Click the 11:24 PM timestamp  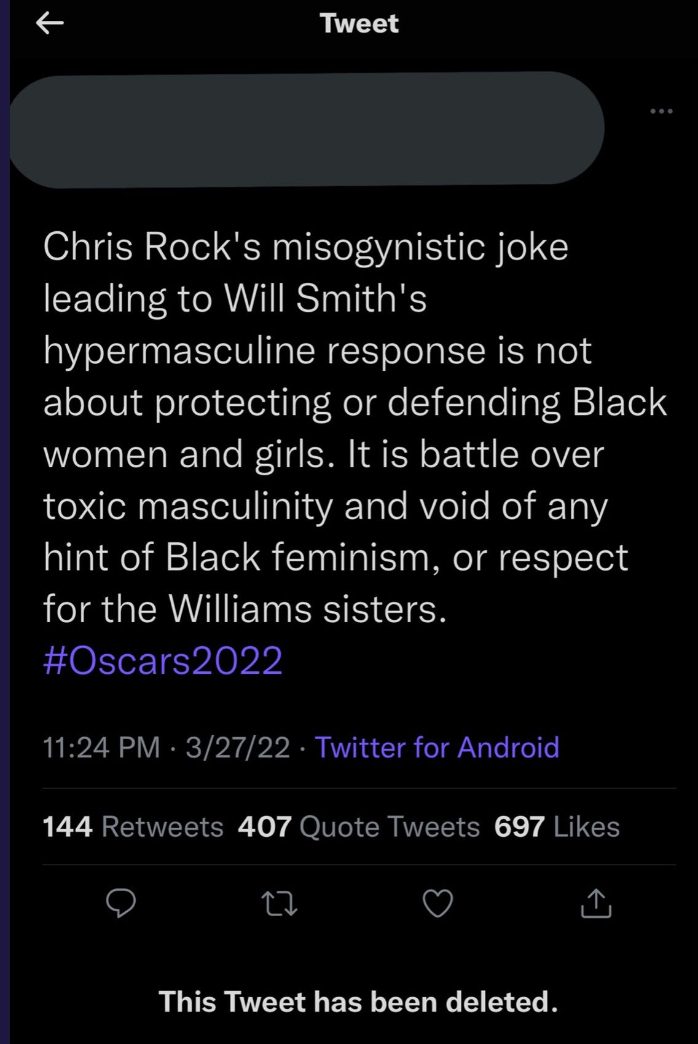tap(101, 748)
